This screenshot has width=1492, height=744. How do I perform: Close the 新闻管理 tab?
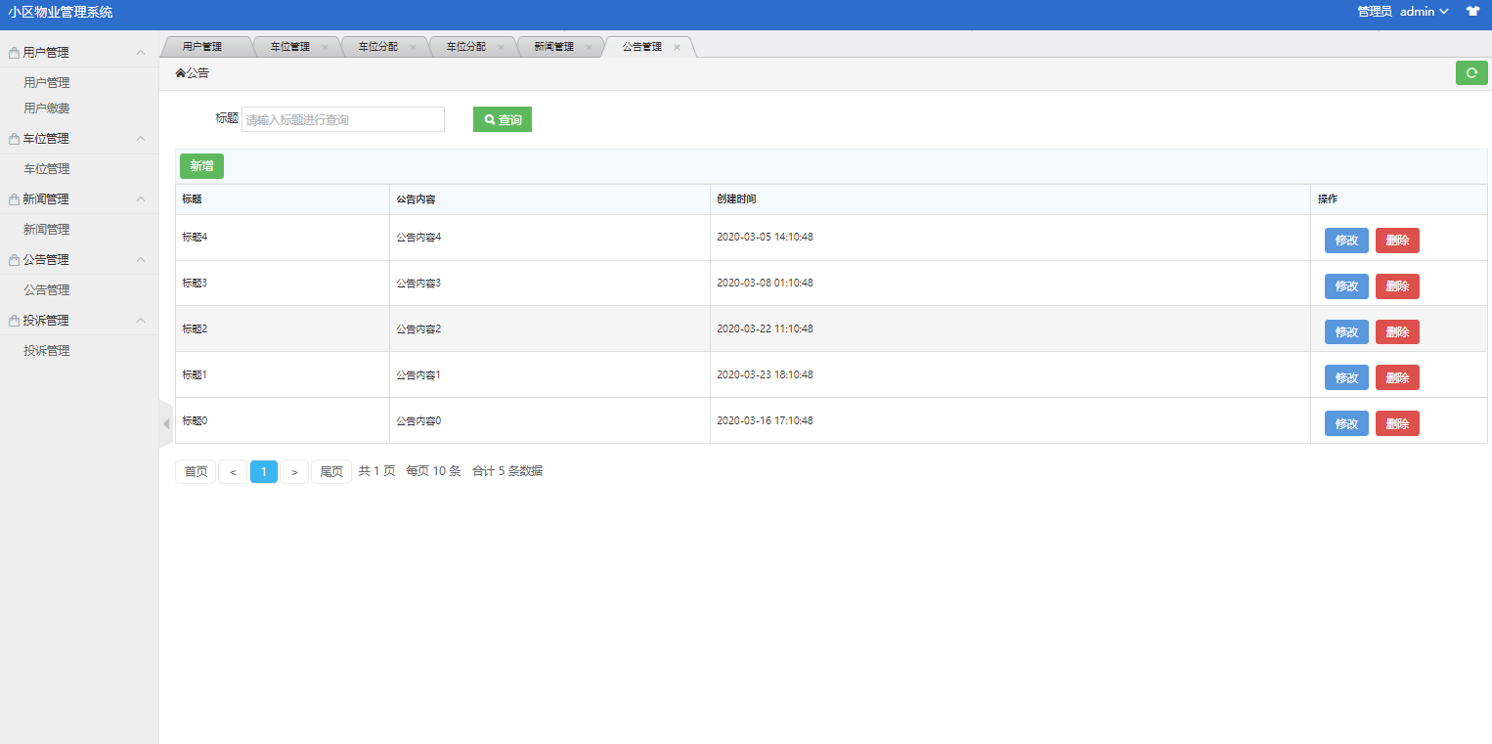pos(589,47)
